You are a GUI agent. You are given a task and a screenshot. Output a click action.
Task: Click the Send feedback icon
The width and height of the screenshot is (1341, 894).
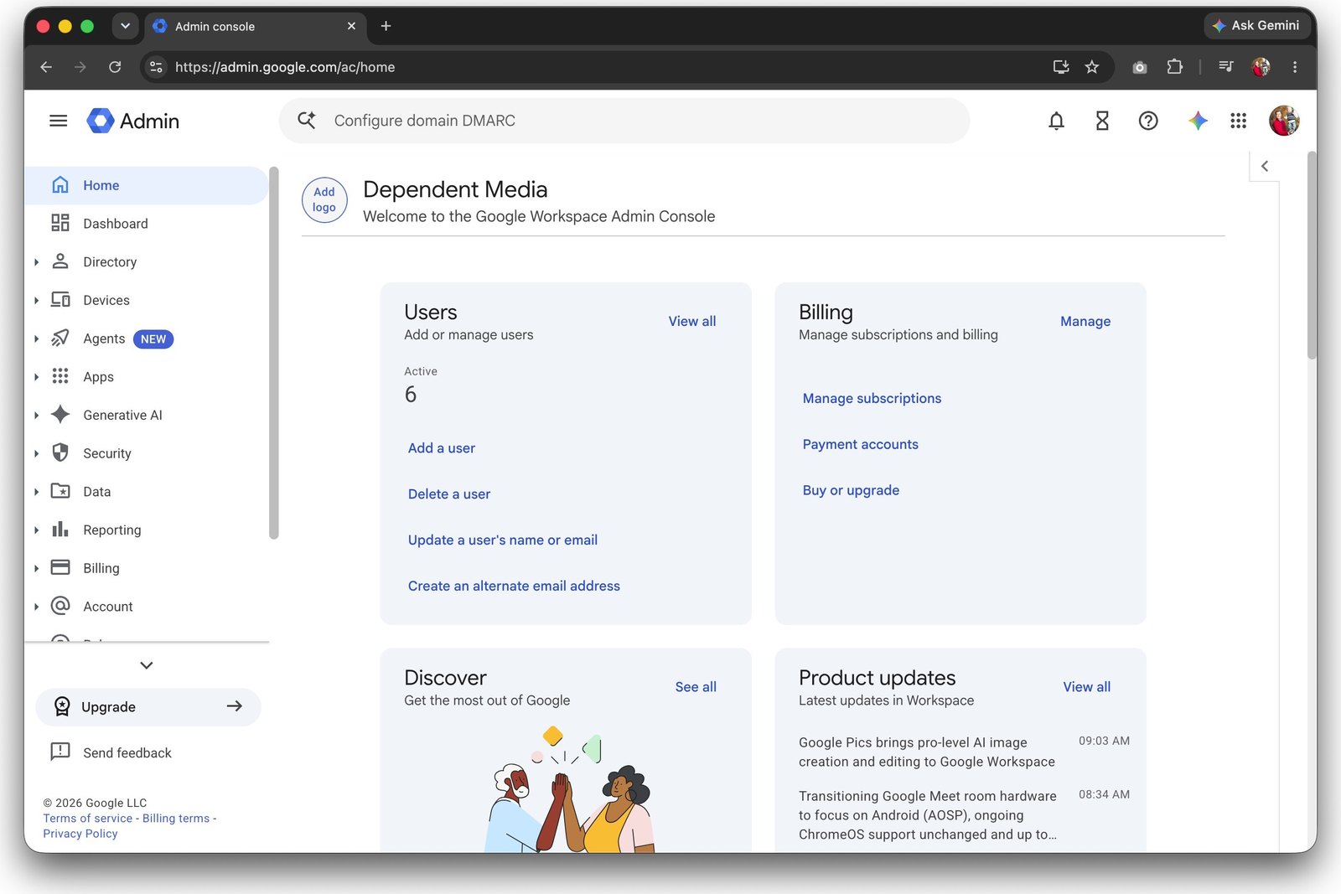[x=60, y=752]
